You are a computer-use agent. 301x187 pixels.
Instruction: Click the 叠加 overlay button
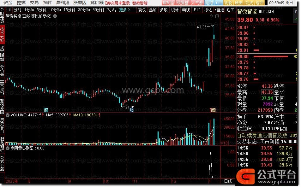pos(153,9)
